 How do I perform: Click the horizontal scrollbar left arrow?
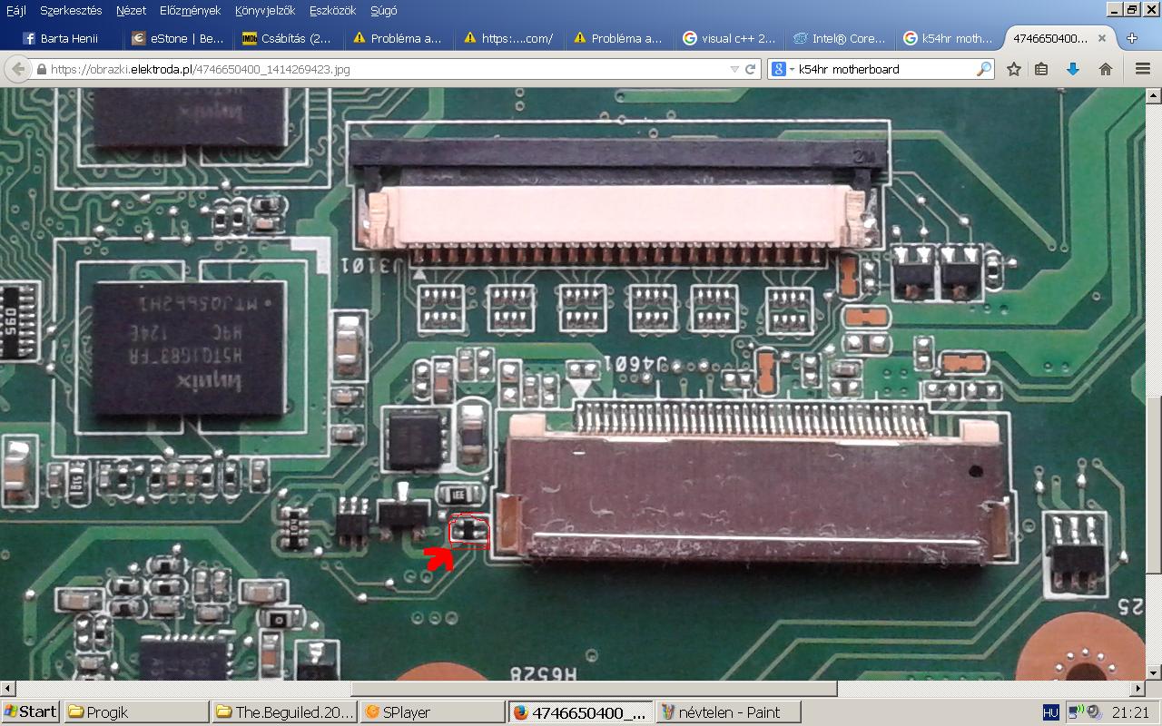click(7, 688)
